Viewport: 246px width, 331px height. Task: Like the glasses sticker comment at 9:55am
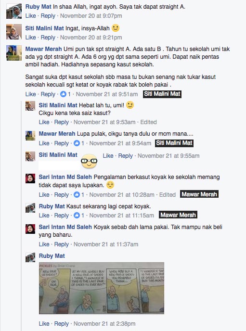click(108, 156)
